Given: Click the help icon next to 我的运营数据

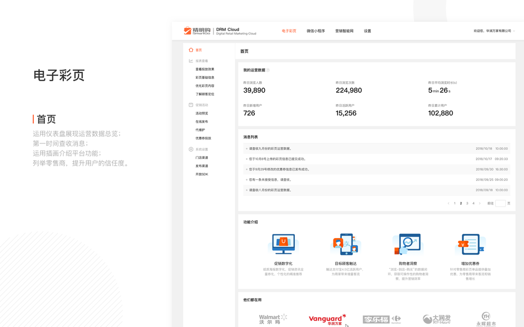Looking at the screenshot, I should coord(267,70).
